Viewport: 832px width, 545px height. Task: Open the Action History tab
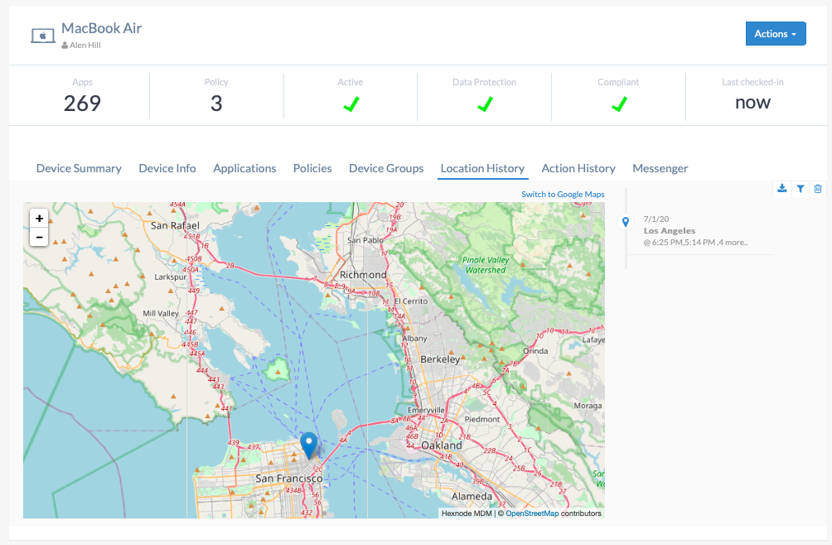[x=578, y=168]
